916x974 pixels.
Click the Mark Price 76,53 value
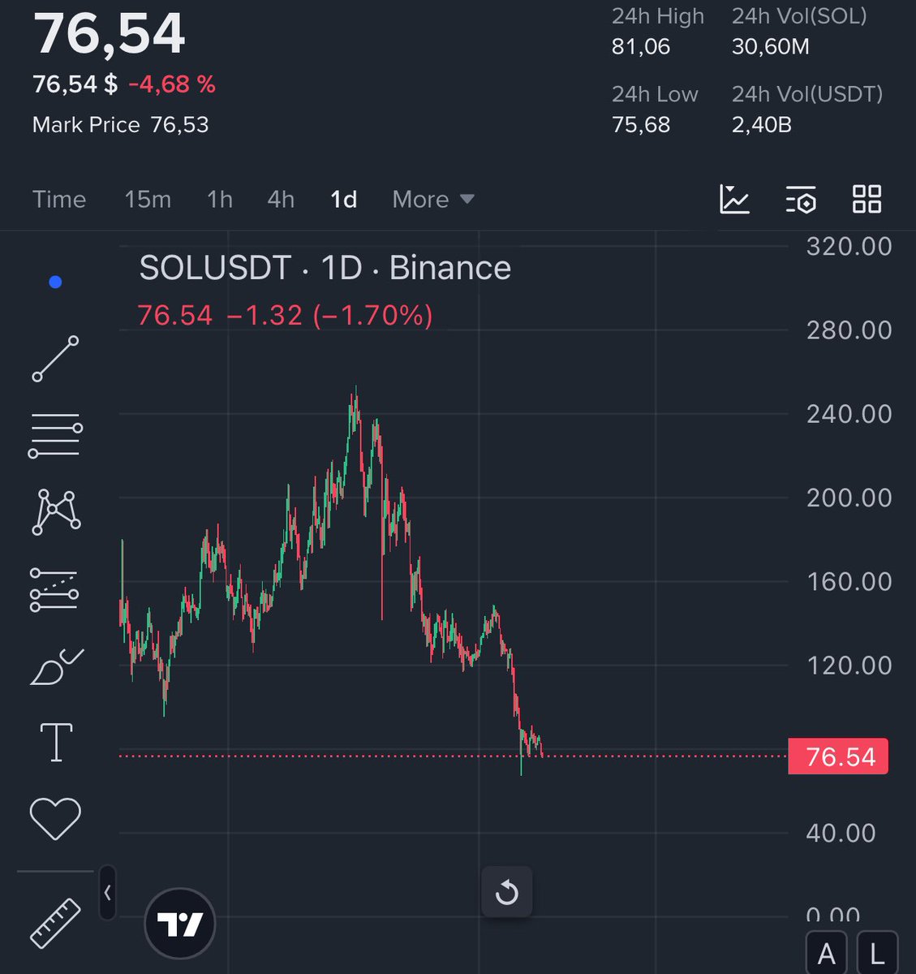(179, 124)
